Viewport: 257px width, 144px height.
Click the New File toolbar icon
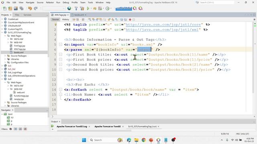4,8
